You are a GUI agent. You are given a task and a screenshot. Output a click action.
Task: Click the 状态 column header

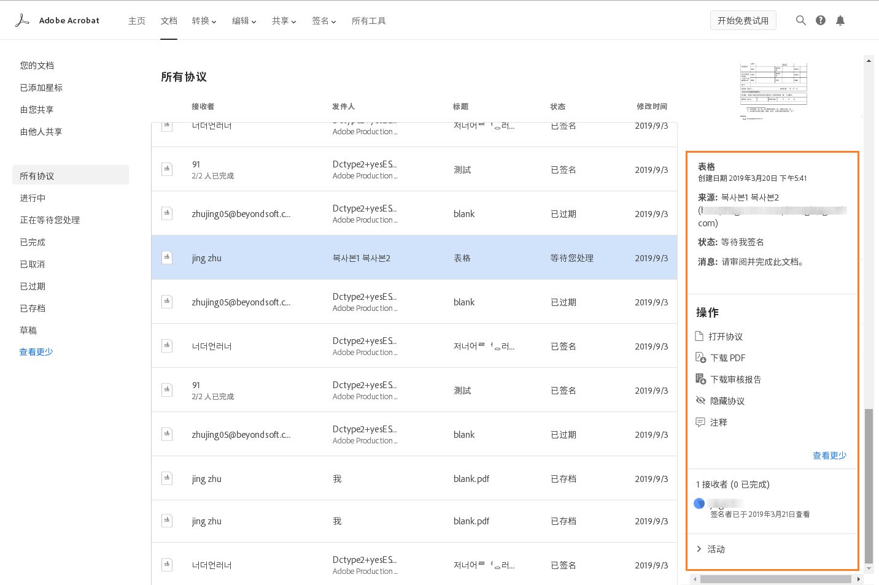point(557,106)
